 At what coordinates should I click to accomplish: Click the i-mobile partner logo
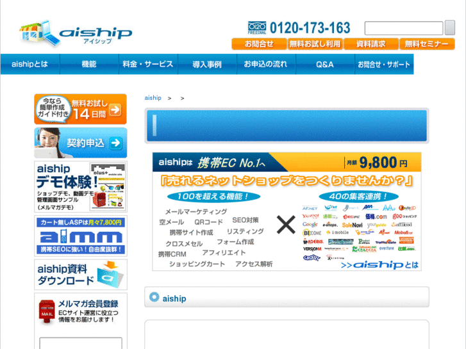click(x=338, y=232)
